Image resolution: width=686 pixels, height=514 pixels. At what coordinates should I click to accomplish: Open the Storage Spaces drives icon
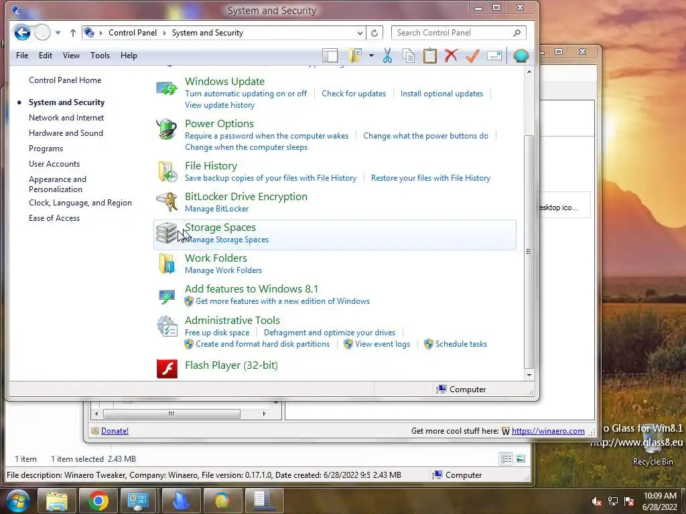(x=167, y=233)
